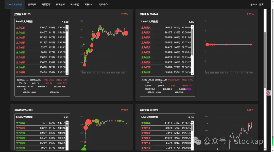Click the 买单: 176 statistic

(23, 83)
